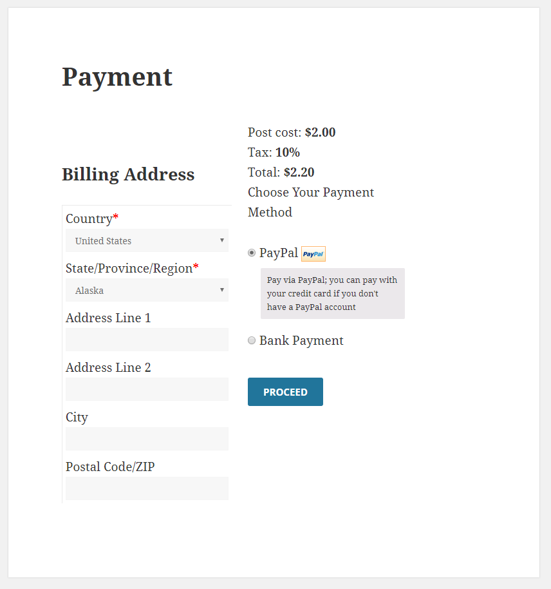
Task: Click into the Address Line 2 field
Action: point(147,389)
